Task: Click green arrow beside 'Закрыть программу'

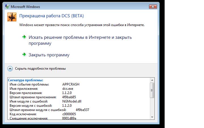Action: (x=24, y=54)
